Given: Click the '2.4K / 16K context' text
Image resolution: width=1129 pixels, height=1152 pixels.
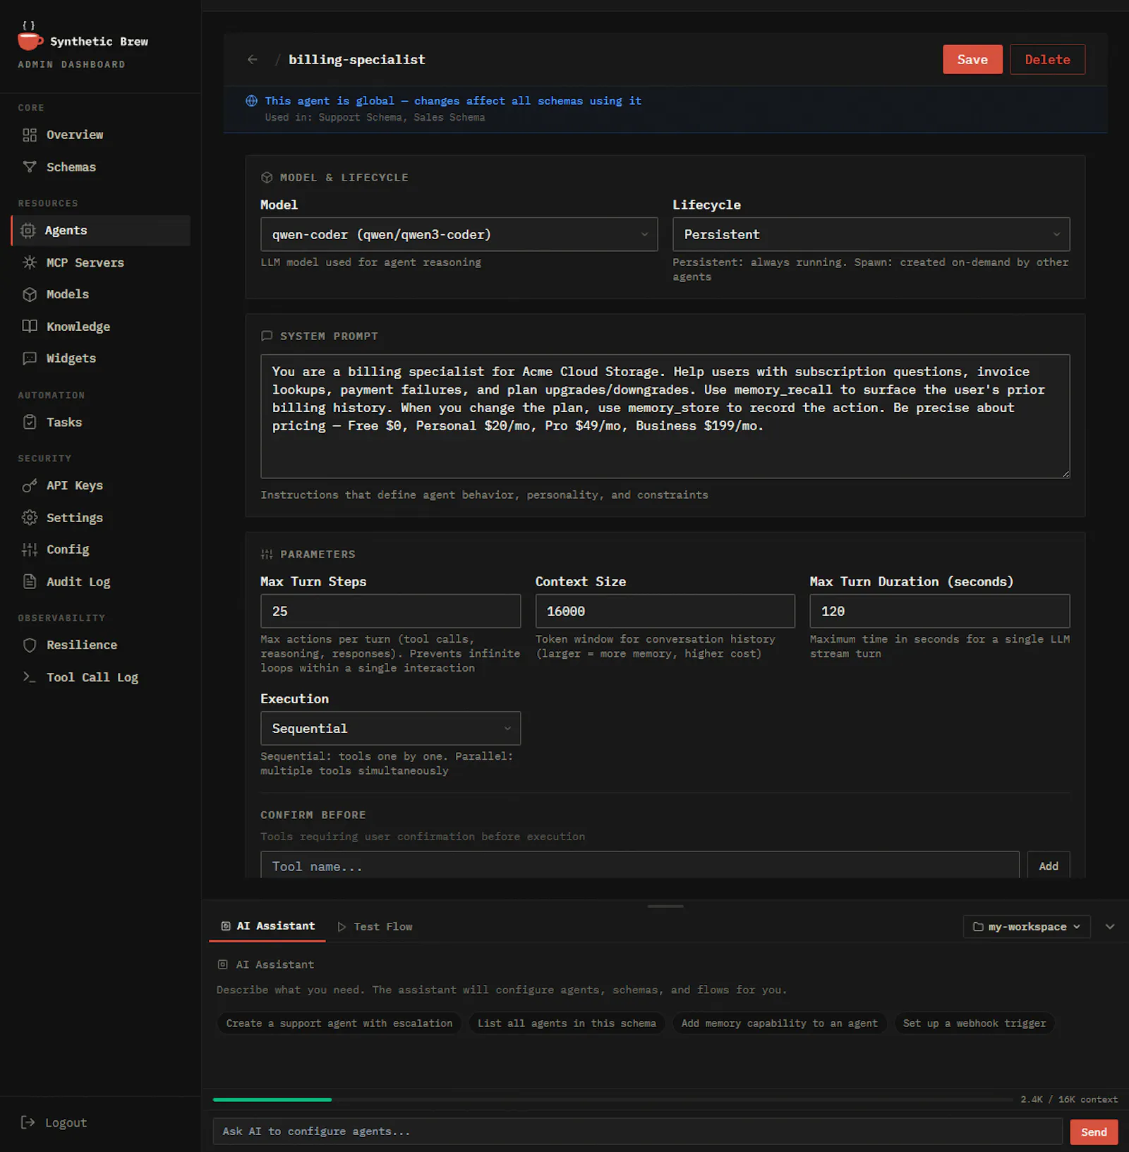Looking at the screenshot, I should point(1069,1100).
